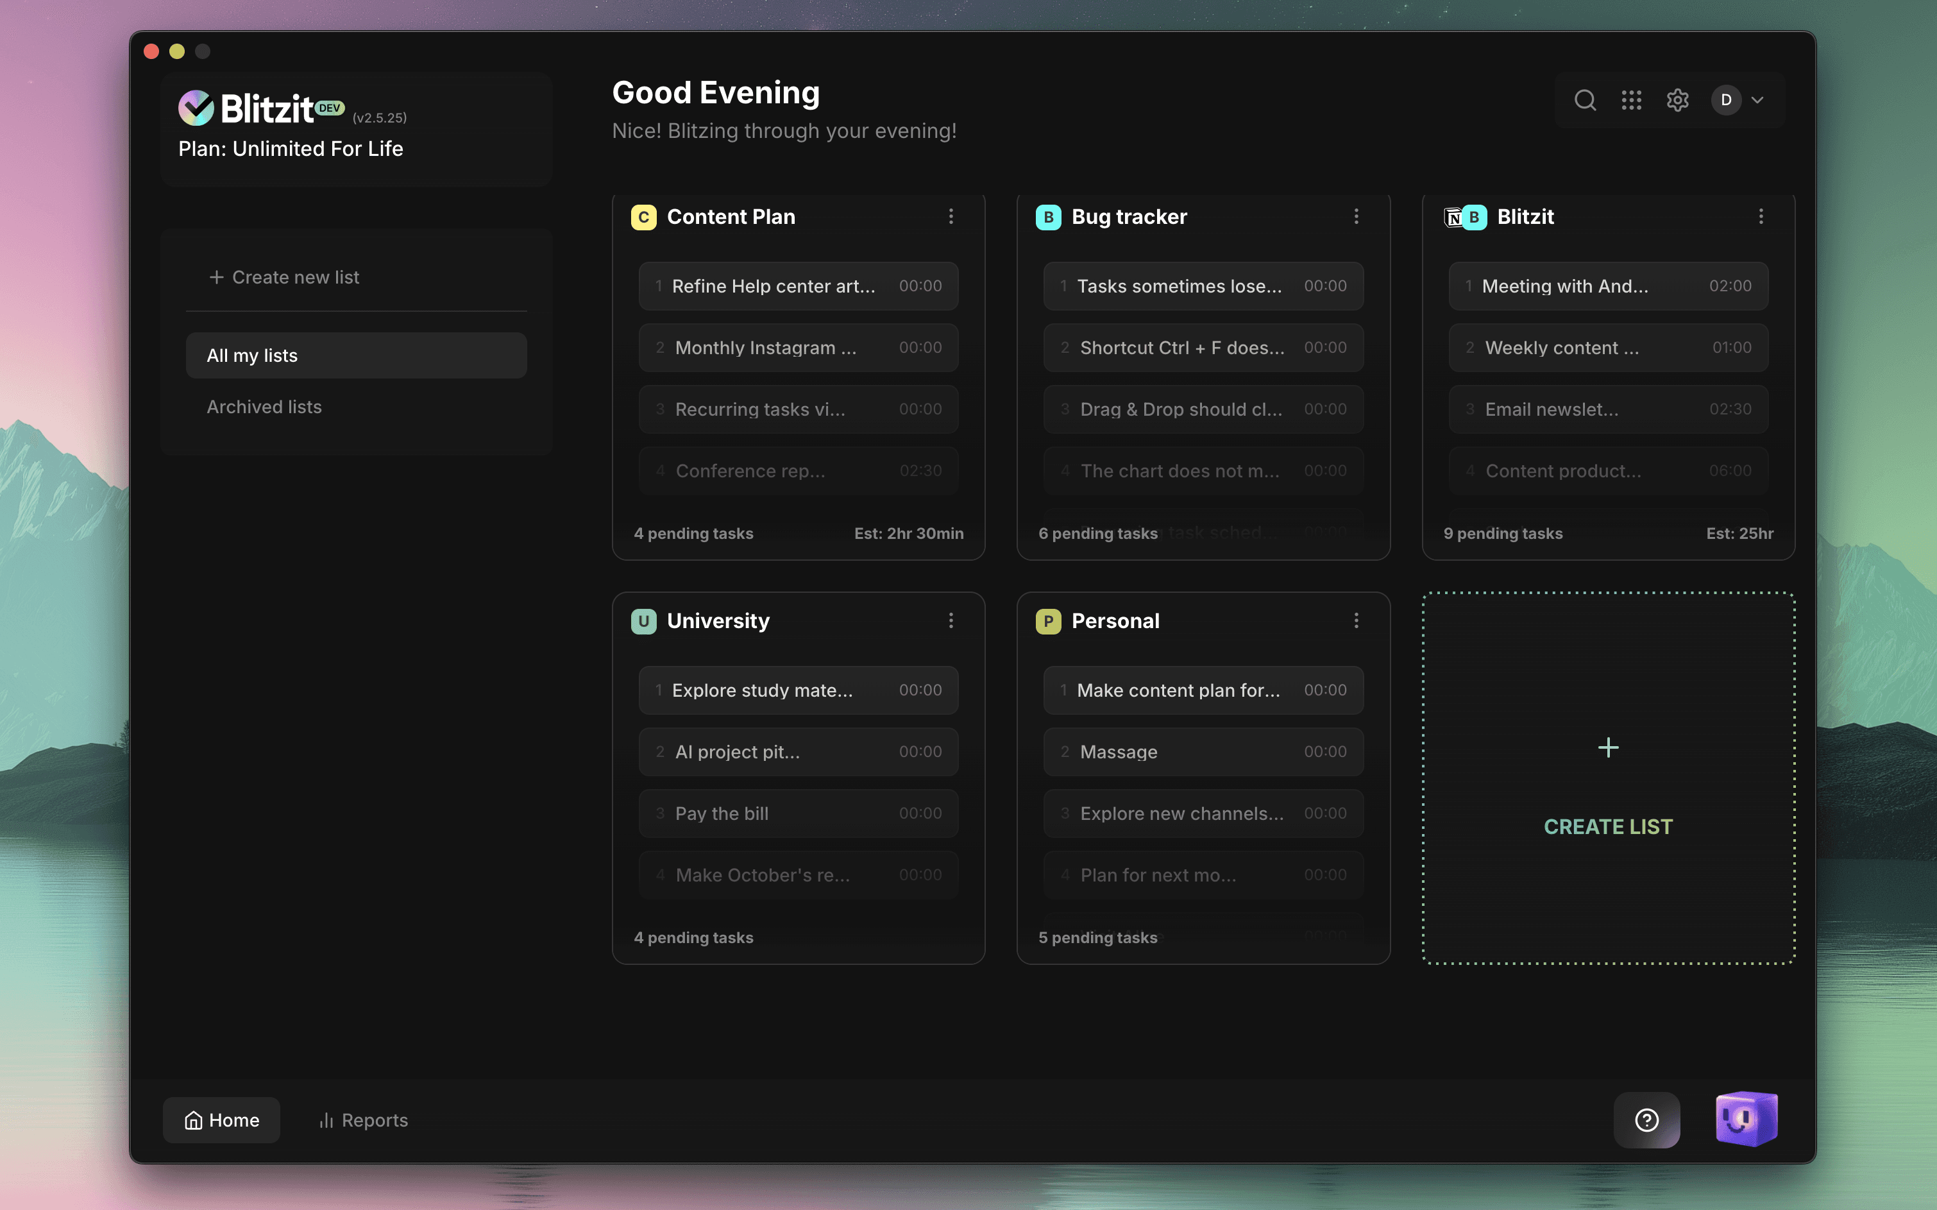Click the Notion icon on Blitzit list
Screen dimensions: 1937x1210
pyautogui.click(x=1453, y=217)
